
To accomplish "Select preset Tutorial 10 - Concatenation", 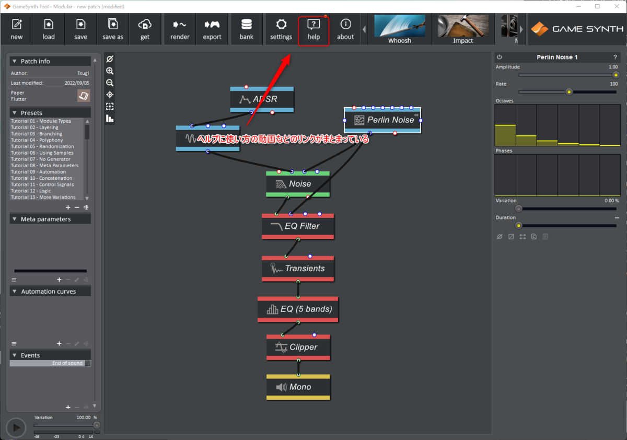I will point(47,178).
